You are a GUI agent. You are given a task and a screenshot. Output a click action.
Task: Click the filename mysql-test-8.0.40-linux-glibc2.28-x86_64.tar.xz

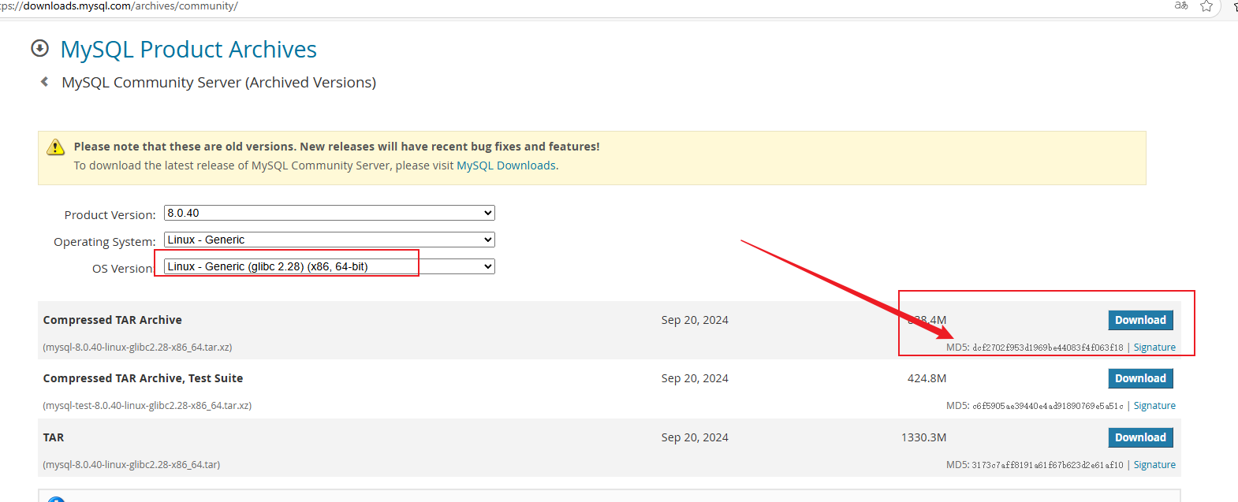(x=147, y=406)
